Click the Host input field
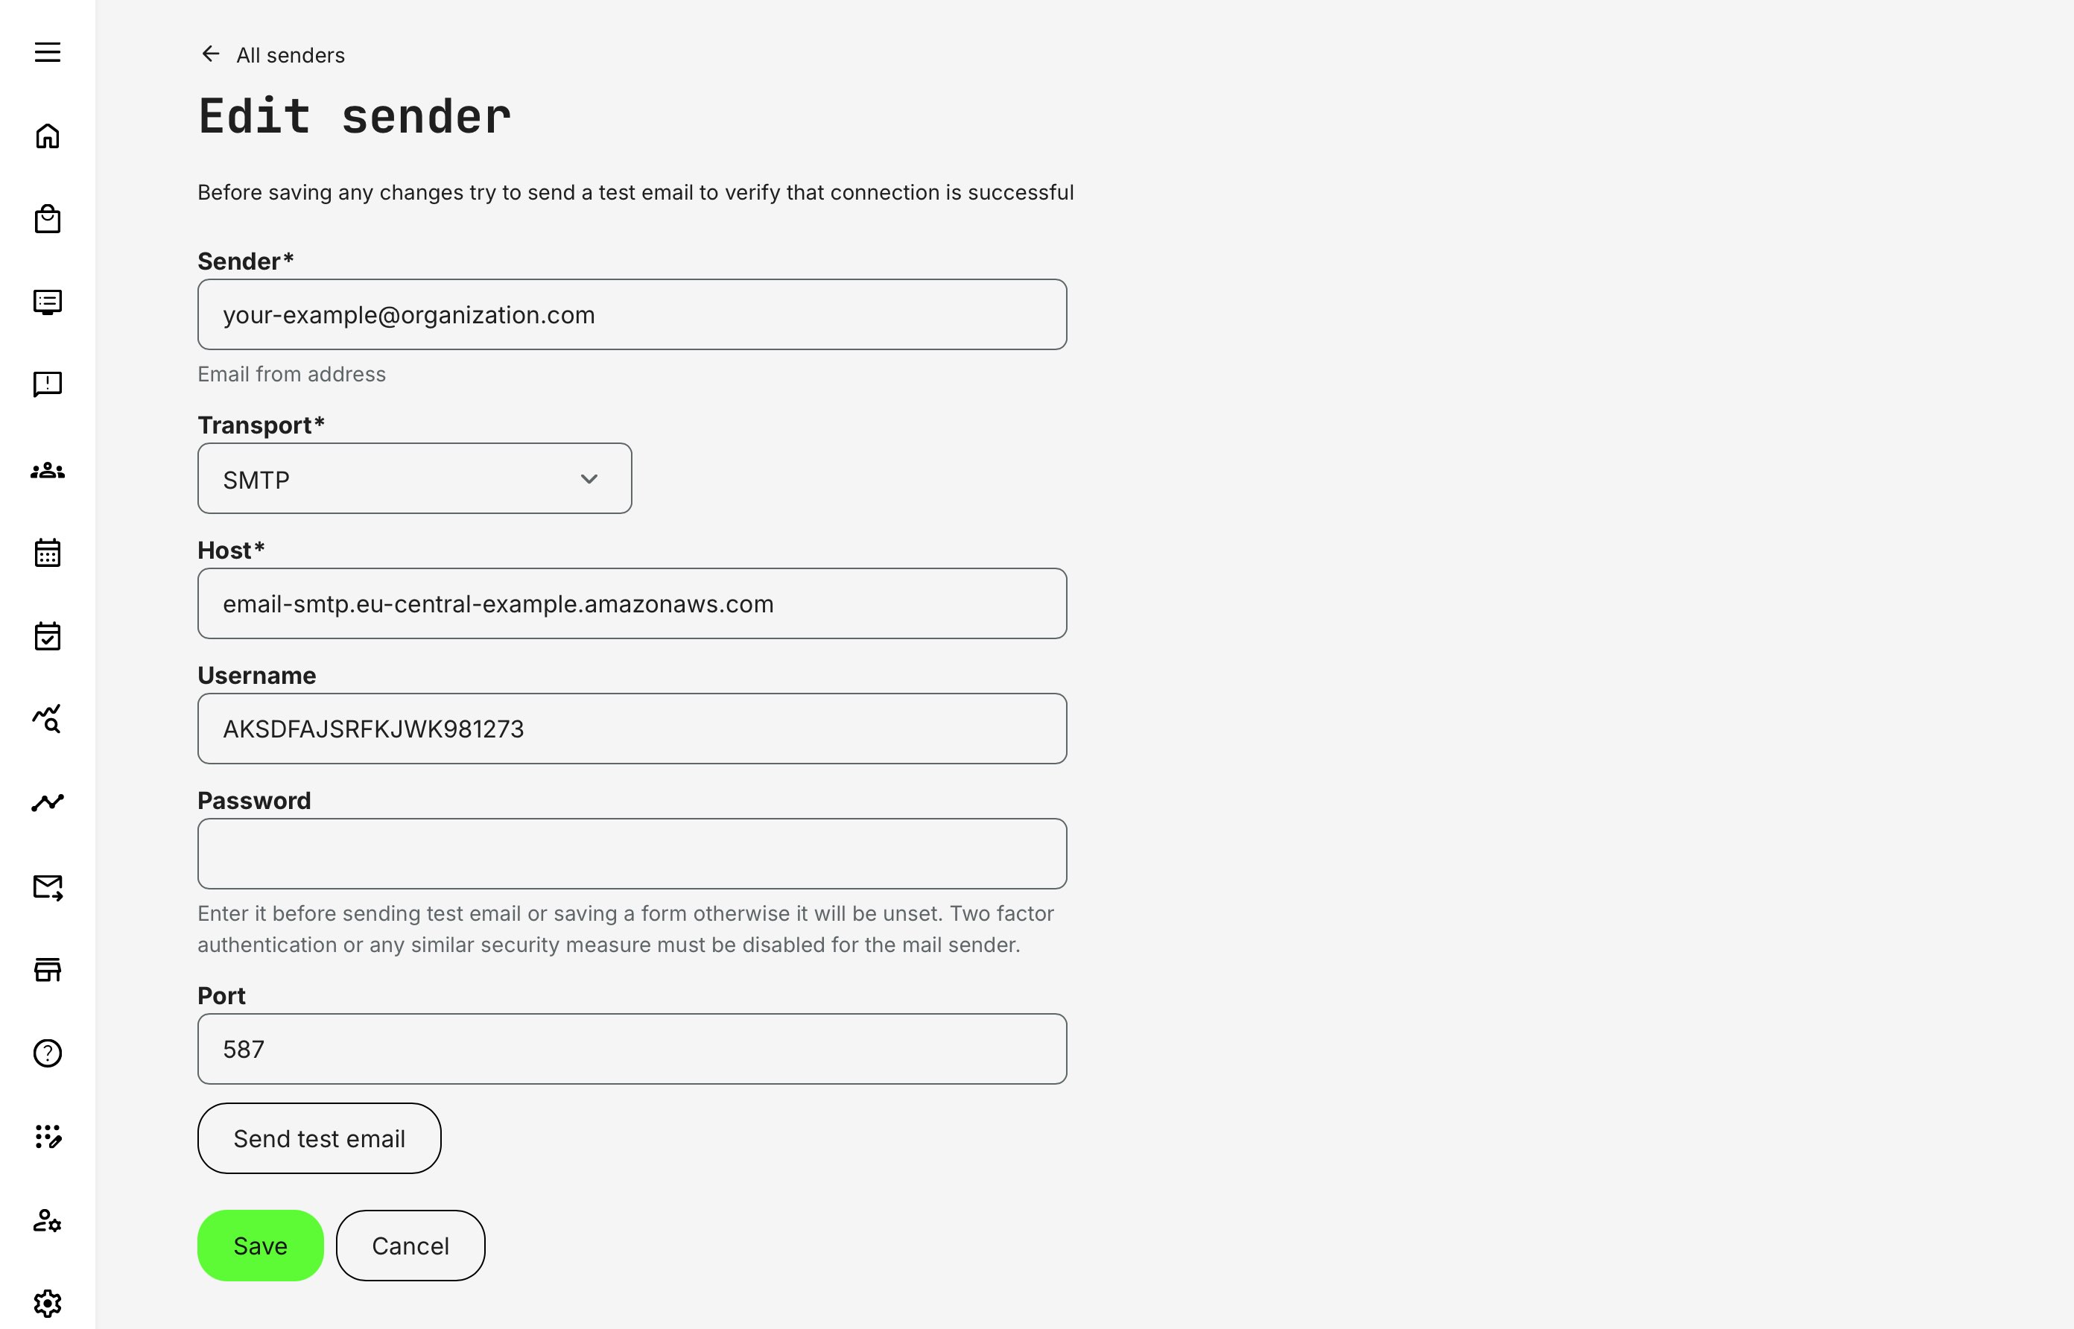 tap(632, 604)
